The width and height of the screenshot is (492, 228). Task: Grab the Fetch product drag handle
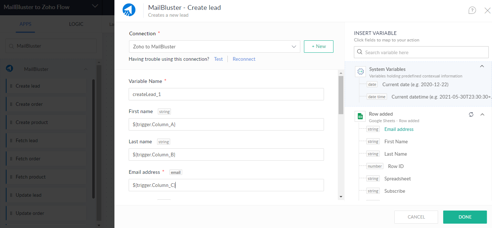coord(11,177)
